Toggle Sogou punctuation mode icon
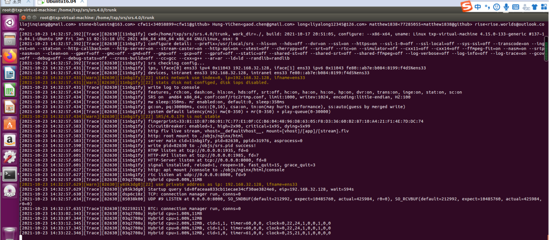The image size is (549, 240). click(x=487, y=7)
